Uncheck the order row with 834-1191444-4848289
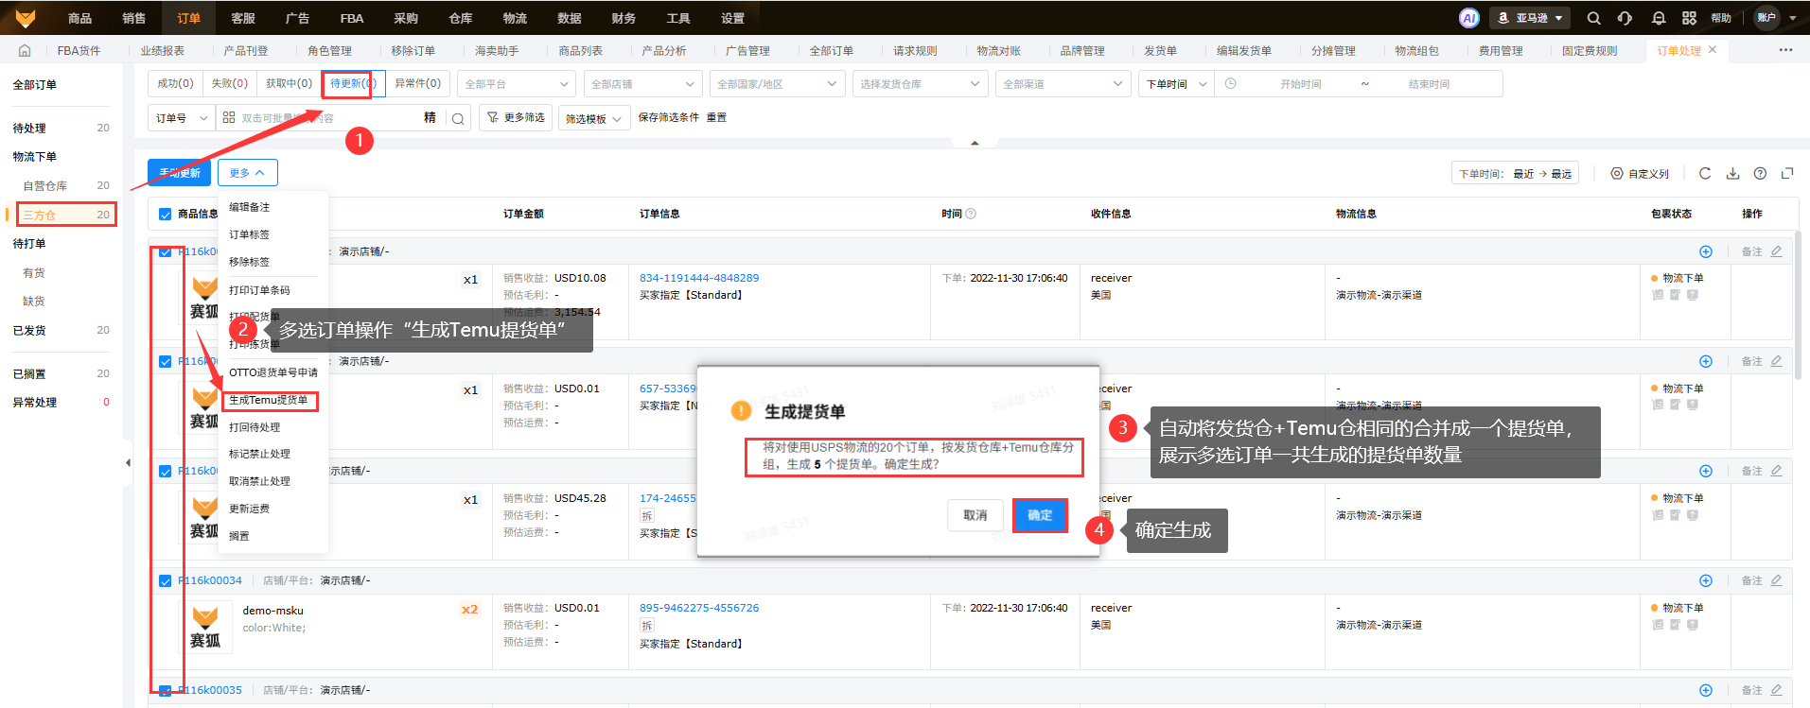 (166, 251)
